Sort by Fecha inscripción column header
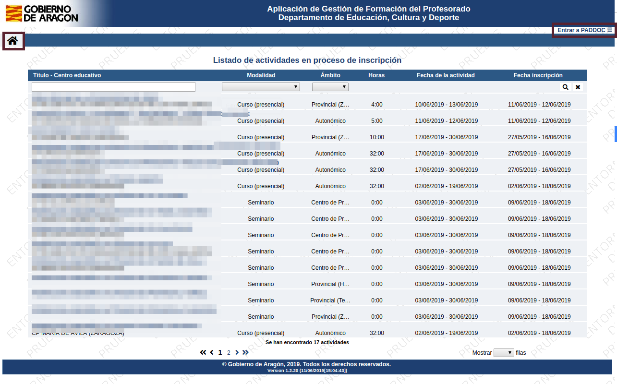617x384 pixels. coord(538,75)
